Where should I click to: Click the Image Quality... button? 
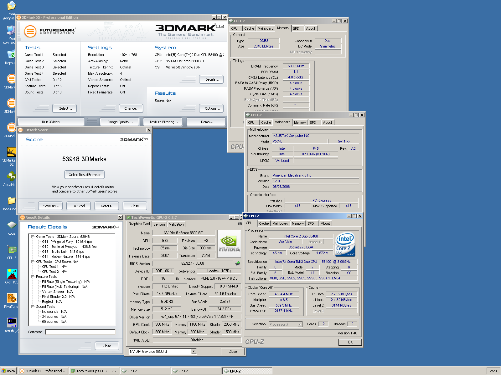click(120, 122)
